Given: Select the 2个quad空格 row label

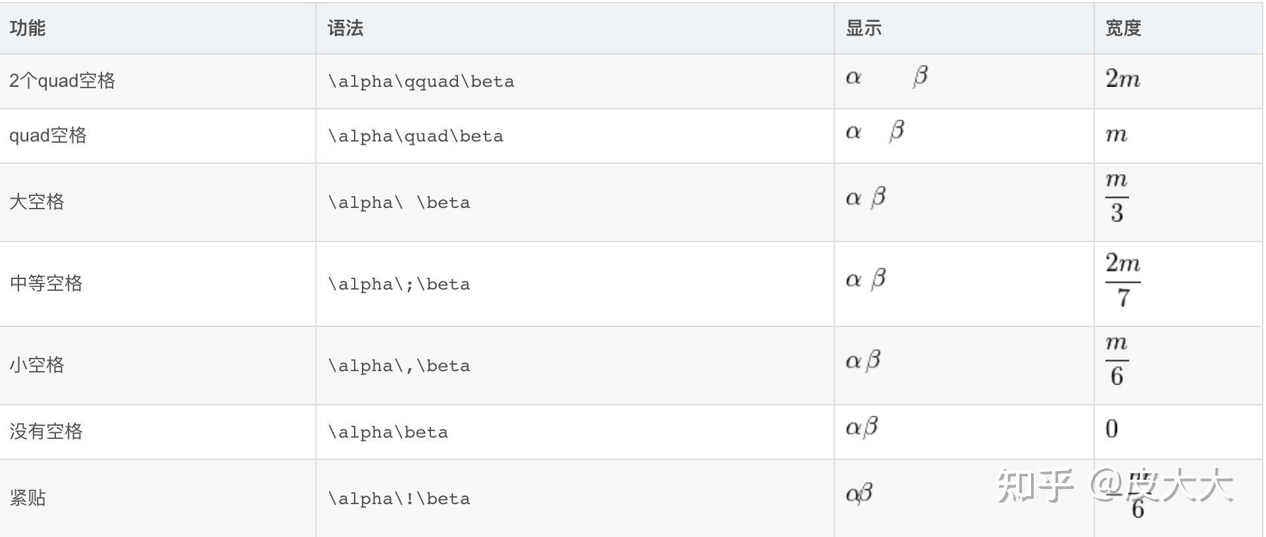Looking at the screenshot, I should point(63,81).
